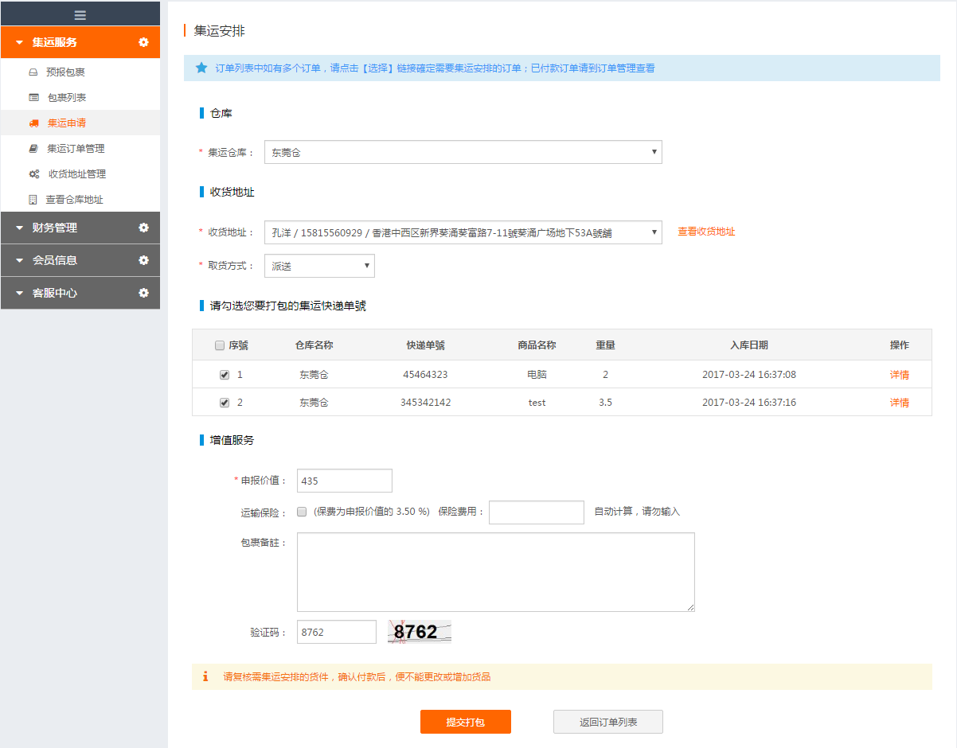Screen dimensions: 957x748
Task: Click the 包裹备註 remarks text area
Action: tap(495, 572)
